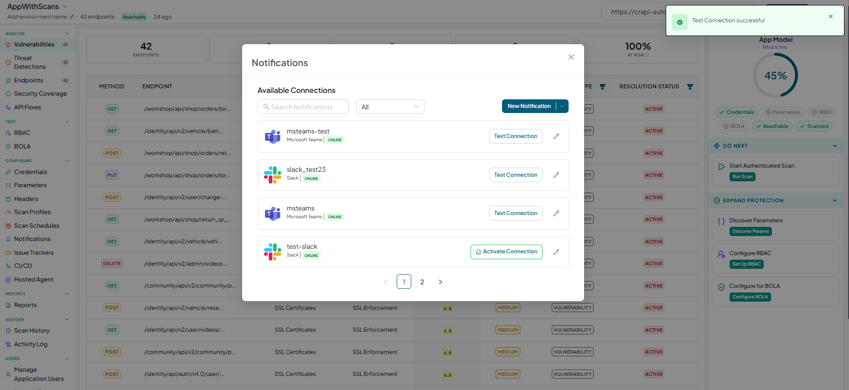849x390 pixels.
Task: Open New Notification dropdown arrow
Action: coord(563,106)
